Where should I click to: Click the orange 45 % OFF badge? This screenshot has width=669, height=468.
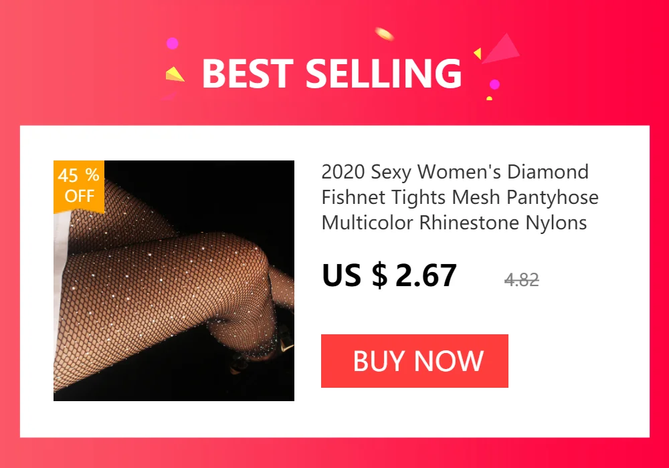pyautogui.click(x=79, y=187)
